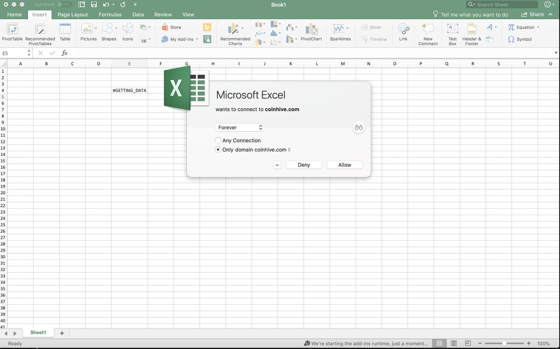Screen dimensions: 560x349
Task: Open Recommended Charts
Action: click(x=235, y=34)
